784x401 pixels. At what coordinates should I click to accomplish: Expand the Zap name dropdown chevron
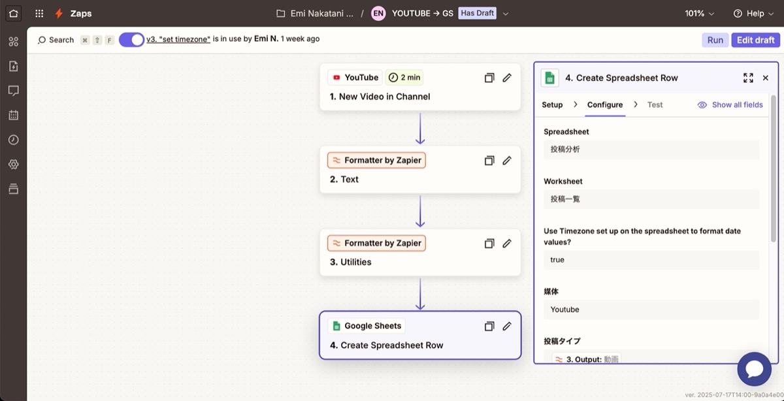[505, 13]
